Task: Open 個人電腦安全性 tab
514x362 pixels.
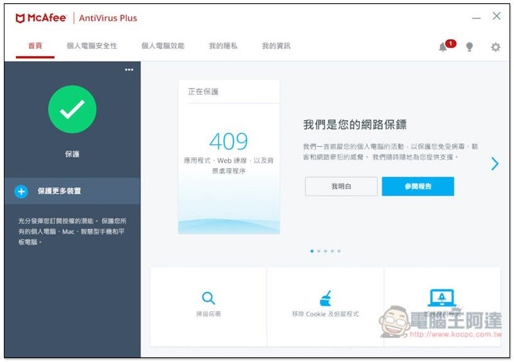Action: [92, 46]
